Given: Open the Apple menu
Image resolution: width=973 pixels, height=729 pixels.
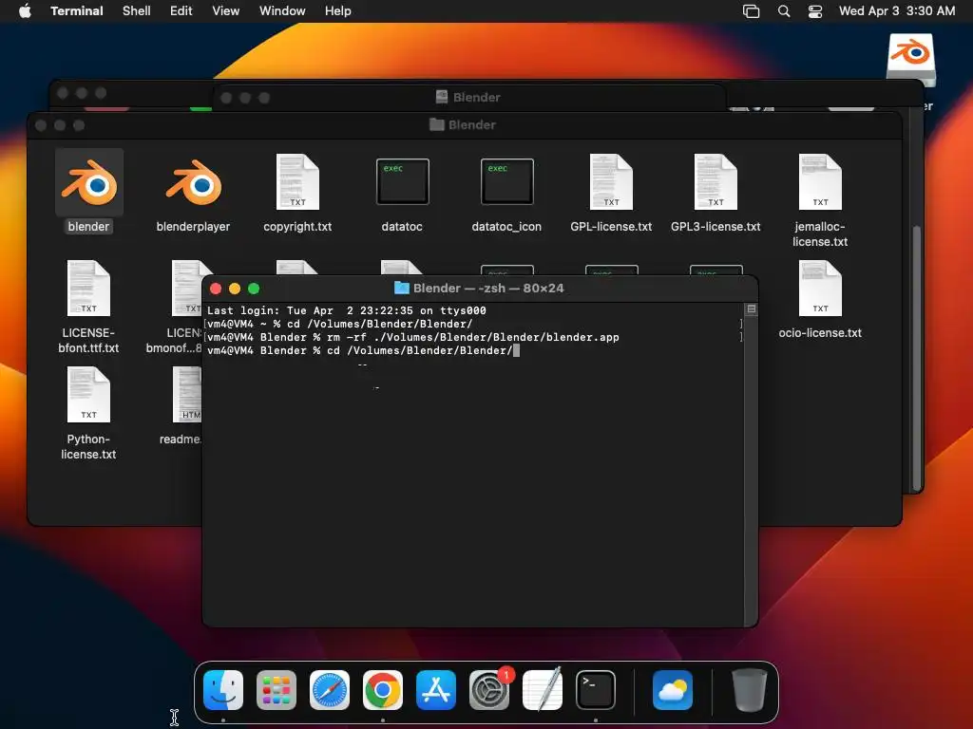Looking at the screenshot, I should (x=25, y=11).
